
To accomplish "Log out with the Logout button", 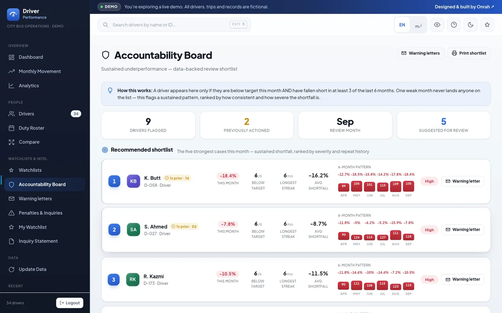I will coord(70,303).
